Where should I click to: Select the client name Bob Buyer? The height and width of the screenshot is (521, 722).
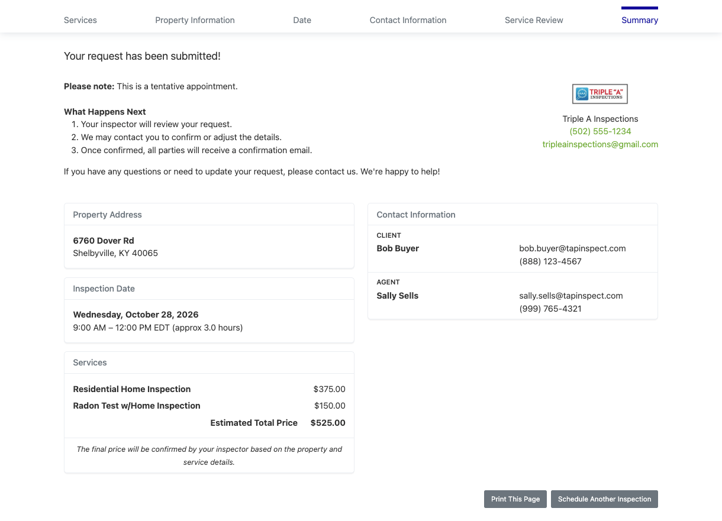pyautogui.click(x=398, y=248)
